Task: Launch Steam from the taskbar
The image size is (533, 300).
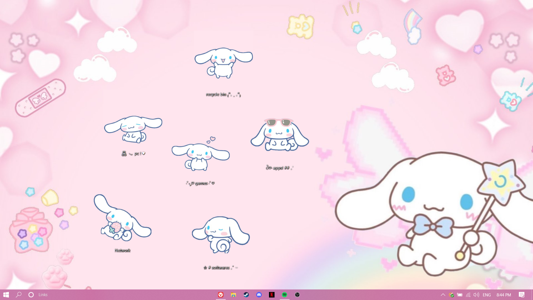Action: pyautogui.click(x=246, y=295)
